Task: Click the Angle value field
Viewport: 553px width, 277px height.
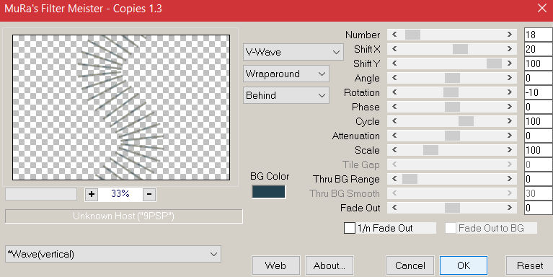Action: 539,78
